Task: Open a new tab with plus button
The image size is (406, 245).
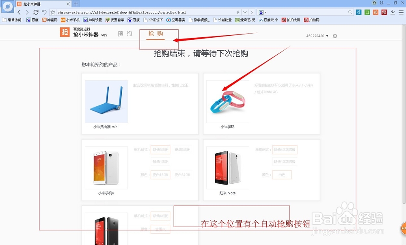Action: 76,4
